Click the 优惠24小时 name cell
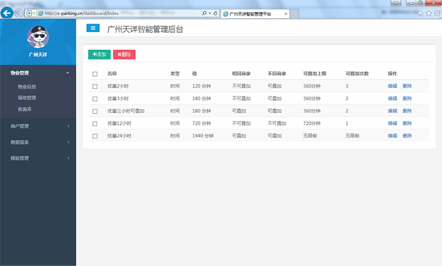This screenshot has width=442, height=266. point(119,136)
